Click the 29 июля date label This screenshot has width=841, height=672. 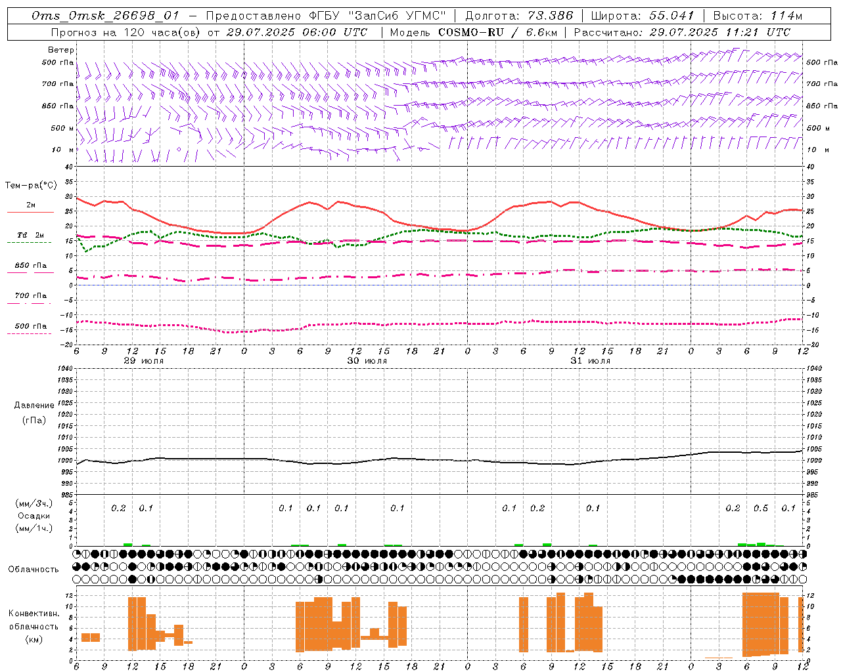pyautogui.click(x=144, y=361)
